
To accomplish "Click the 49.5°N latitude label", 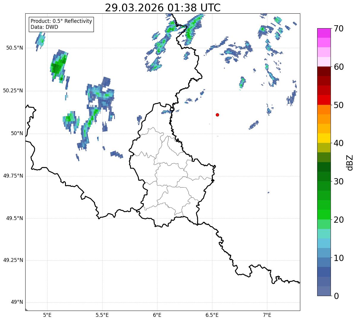I will pyautogui.click(x=15, y=218).
